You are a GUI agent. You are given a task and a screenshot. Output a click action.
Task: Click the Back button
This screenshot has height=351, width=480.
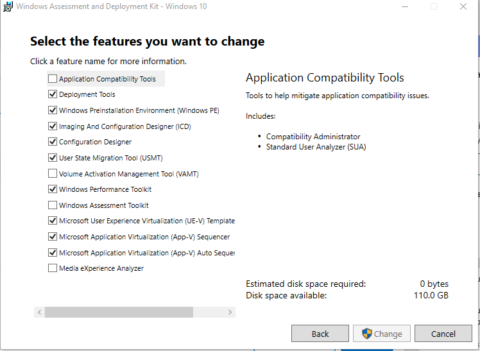(320, 334)
